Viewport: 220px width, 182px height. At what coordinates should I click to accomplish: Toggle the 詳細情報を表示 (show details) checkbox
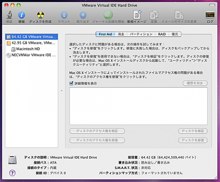71,83
